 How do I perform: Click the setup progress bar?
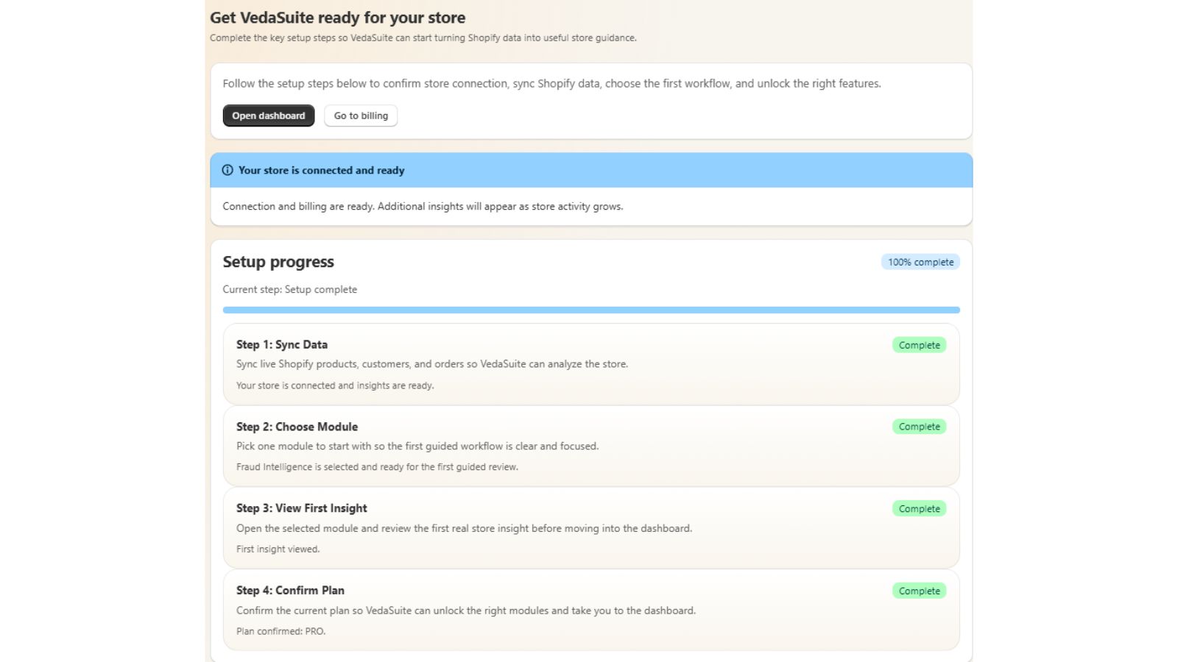point(591,310)
